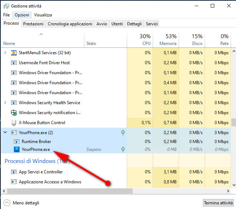Click the 0,1% CPU value of X-Mouse
This screenshot has height=209, width=236.
click(146, 123)
